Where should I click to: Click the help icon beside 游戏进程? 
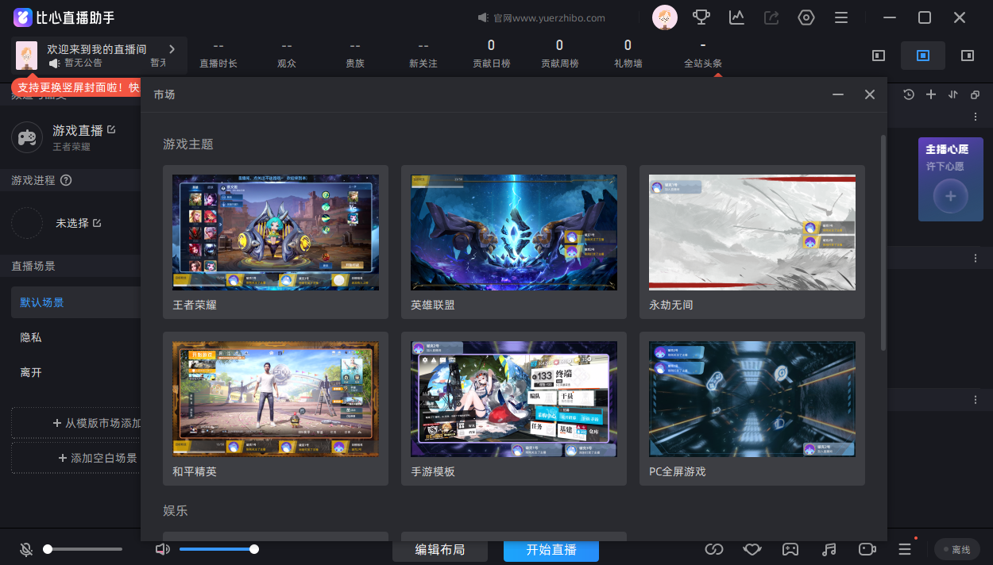click(x=66, y=180)
